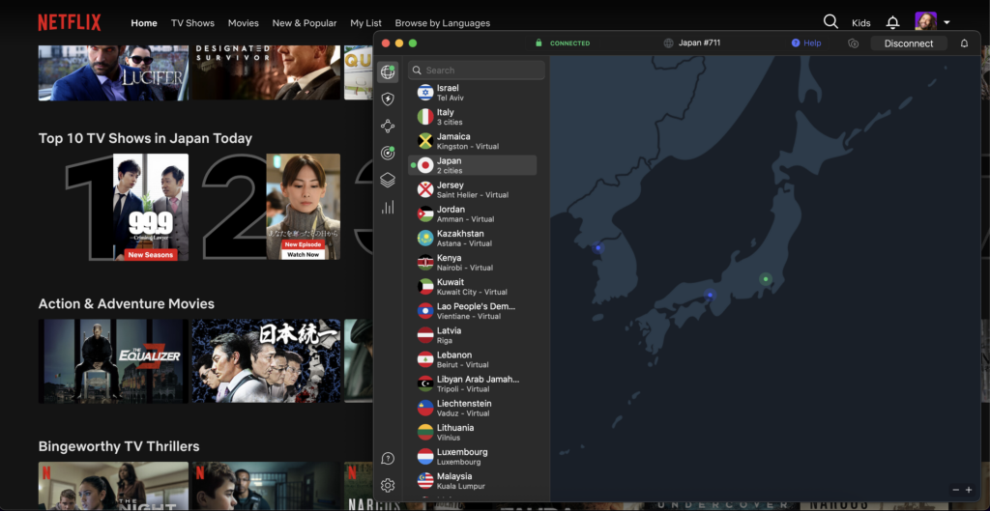
Task: Open Browse by Languages on Netflix
Action: (443, 23)
